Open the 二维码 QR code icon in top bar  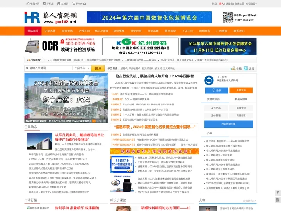59,4
